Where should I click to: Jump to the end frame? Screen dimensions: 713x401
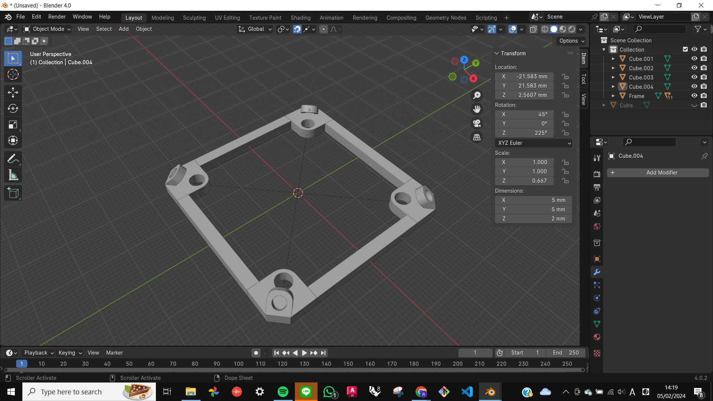click(x=323, y=353)
